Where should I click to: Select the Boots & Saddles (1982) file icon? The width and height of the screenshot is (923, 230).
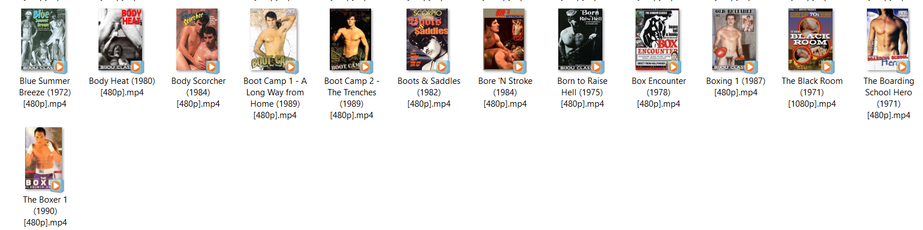pyautogui.click(x=428, y=40)
